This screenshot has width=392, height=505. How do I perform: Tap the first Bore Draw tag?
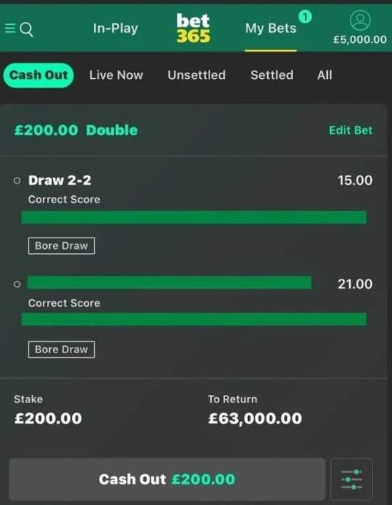tap(61, 246)
